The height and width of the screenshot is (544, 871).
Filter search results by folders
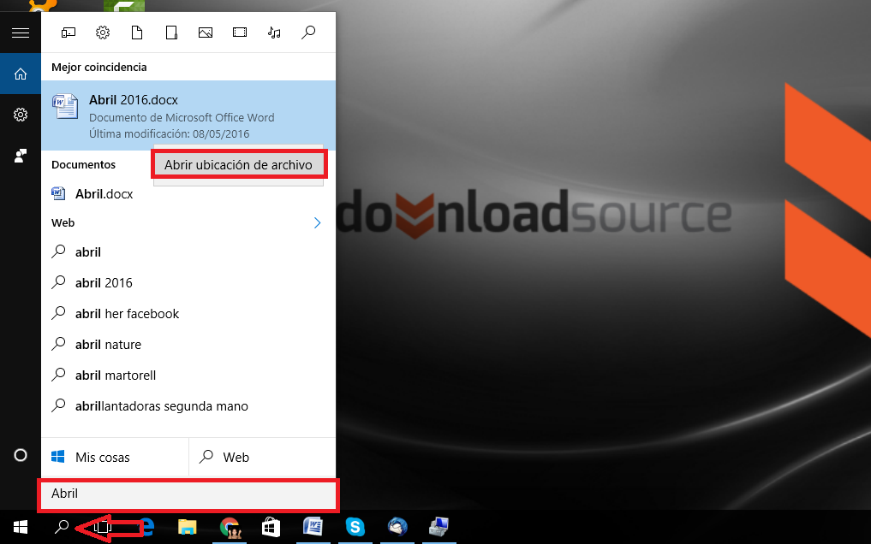tap(171, 33)
